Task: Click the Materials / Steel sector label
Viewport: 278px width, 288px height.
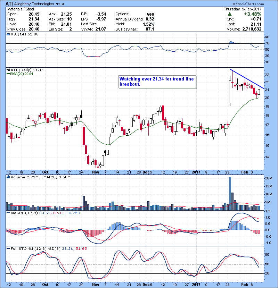Action: [x=21, y=9]
